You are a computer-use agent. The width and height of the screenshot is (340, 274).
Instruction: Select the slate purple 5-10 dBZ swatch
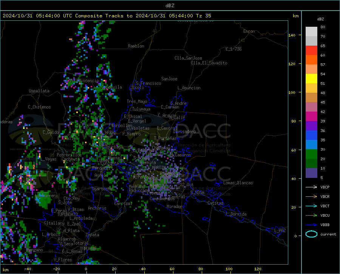click(311, 173)
